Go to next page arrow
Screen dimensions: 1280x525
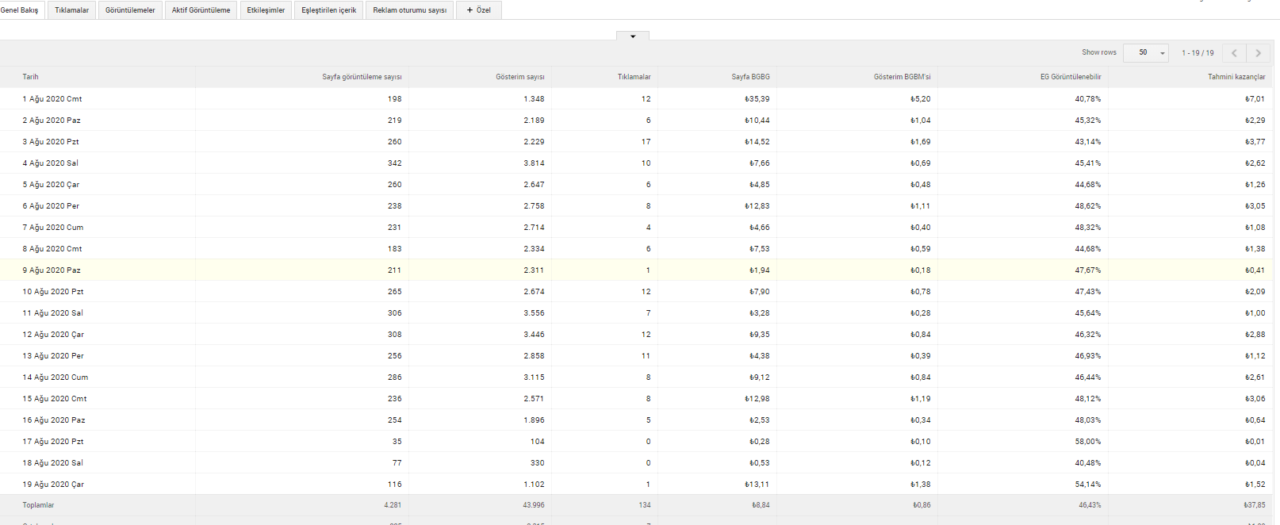click(1258, 53)
